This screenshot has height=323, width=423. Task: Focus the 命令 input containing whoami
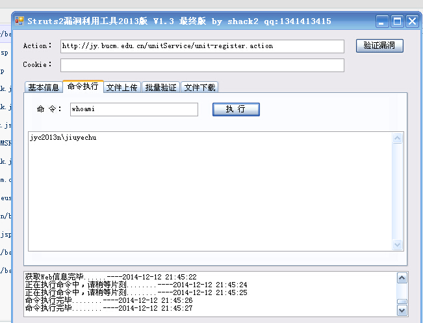pos(134,109)
